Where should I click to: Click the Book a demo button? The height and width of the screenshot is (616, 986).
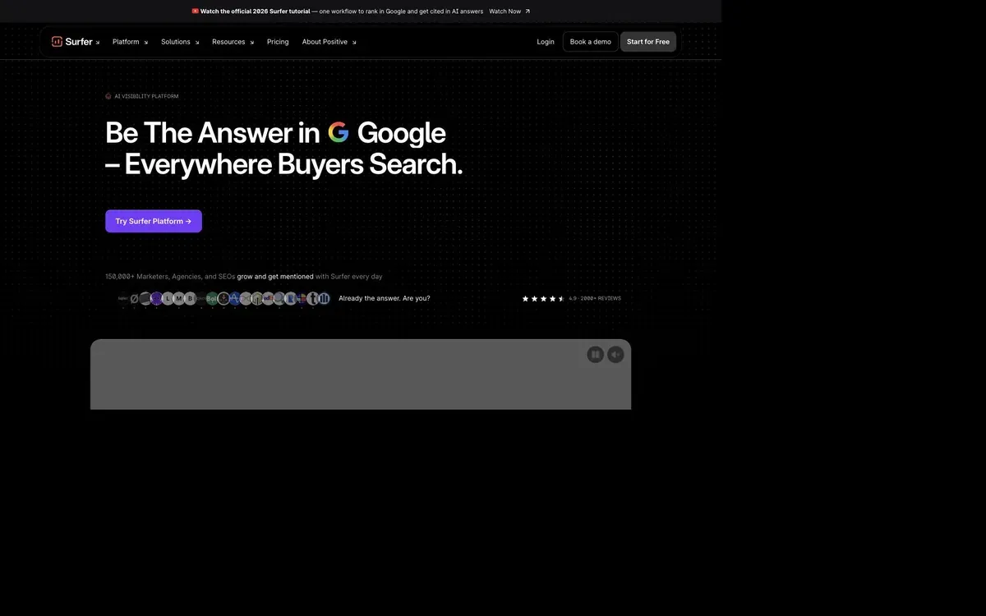591,42
